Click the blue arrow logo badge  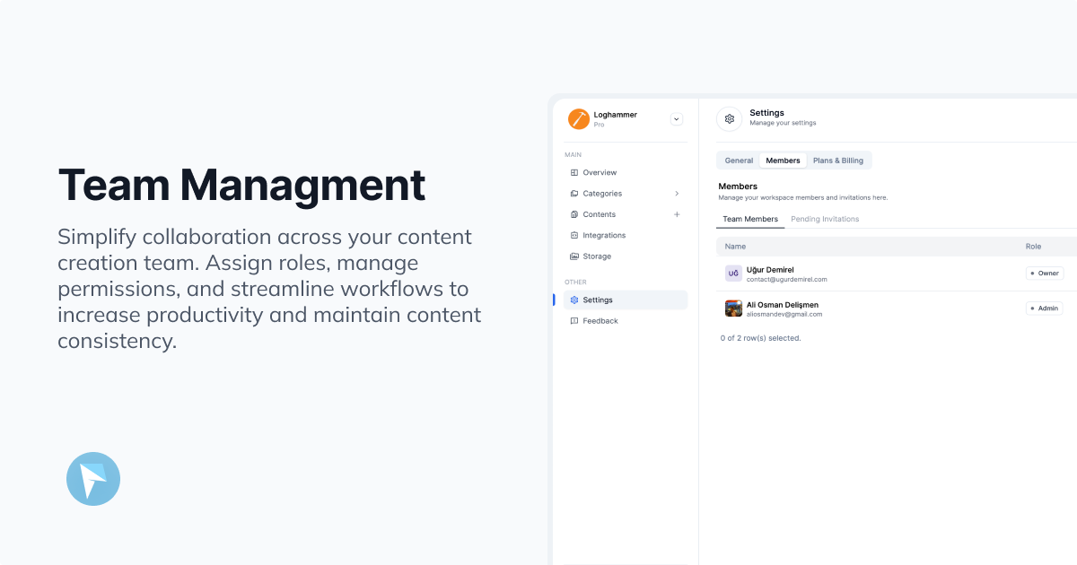point(93,479)
